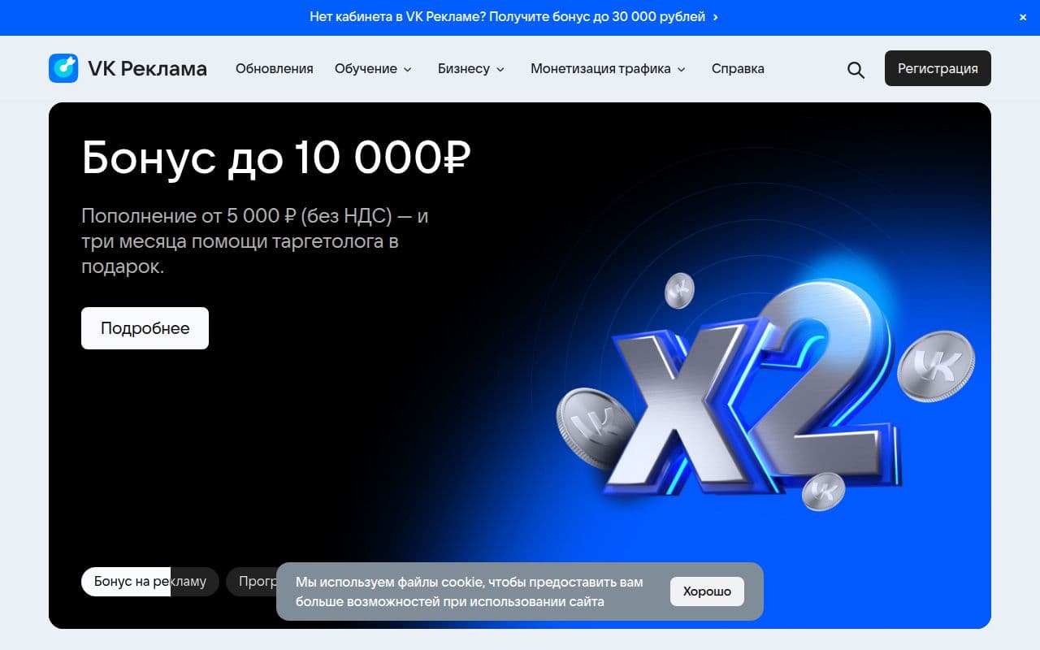
Task: Click the VK Реклама logo icon
Action: click(x=63, y=68)
